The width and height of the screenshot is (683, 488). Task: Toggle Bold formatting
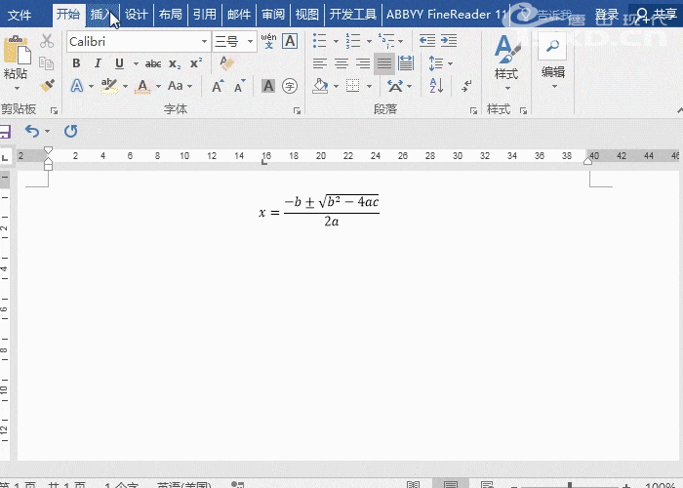[x=76, y=63]
